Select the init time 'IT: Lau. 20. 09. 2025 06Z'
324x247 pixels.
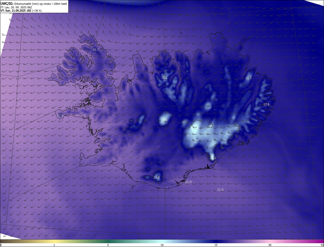pyautogui.click(x=16, y=7)
